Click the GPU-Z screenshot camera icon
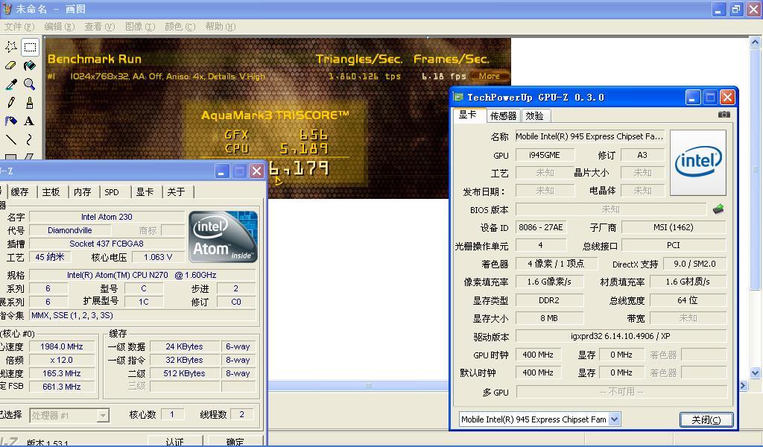Viewport: 763px width, 447px height. [724, 114]
